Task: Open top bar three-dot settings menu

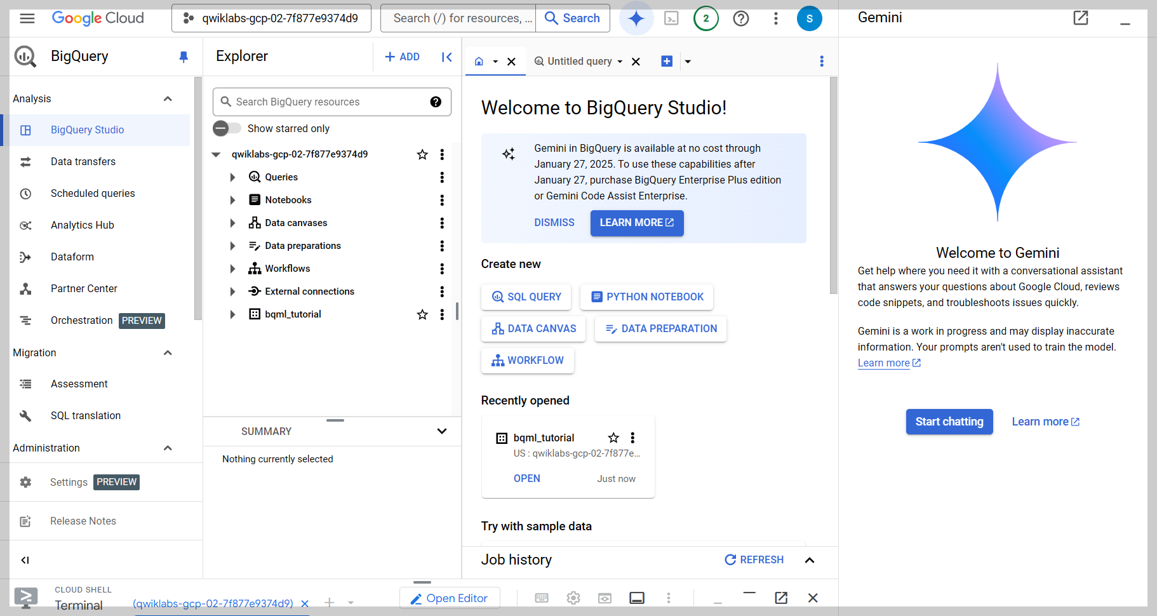Action: [x=775, y=18]
